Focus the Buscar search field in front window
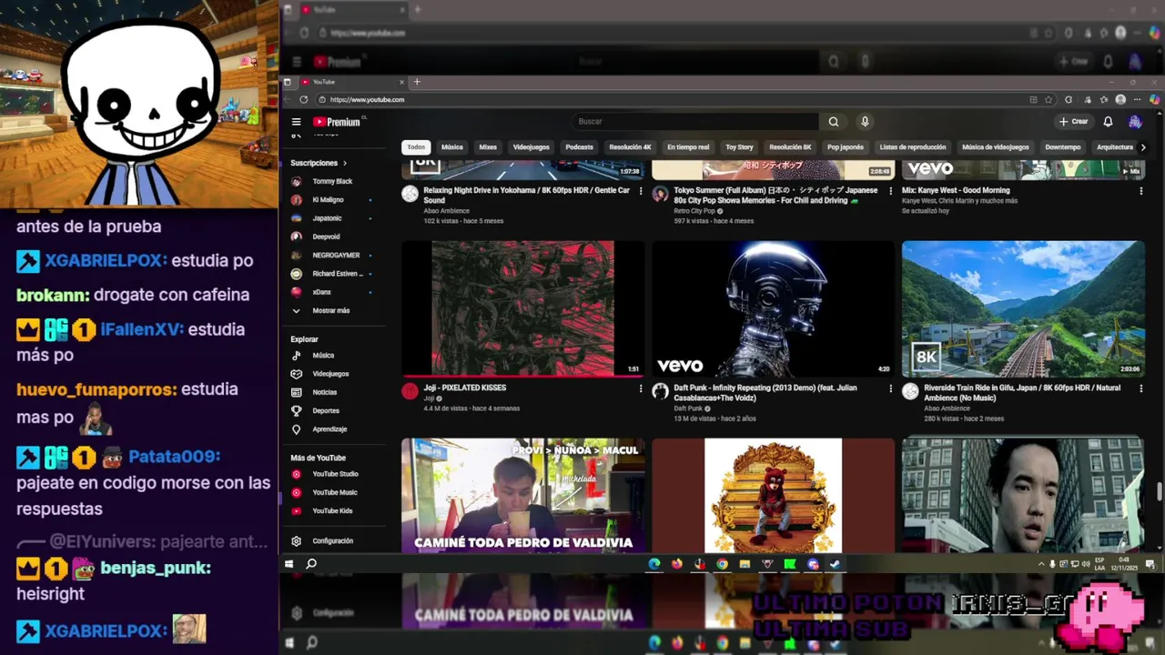The image size is (1165, 655). click(696, 121)
